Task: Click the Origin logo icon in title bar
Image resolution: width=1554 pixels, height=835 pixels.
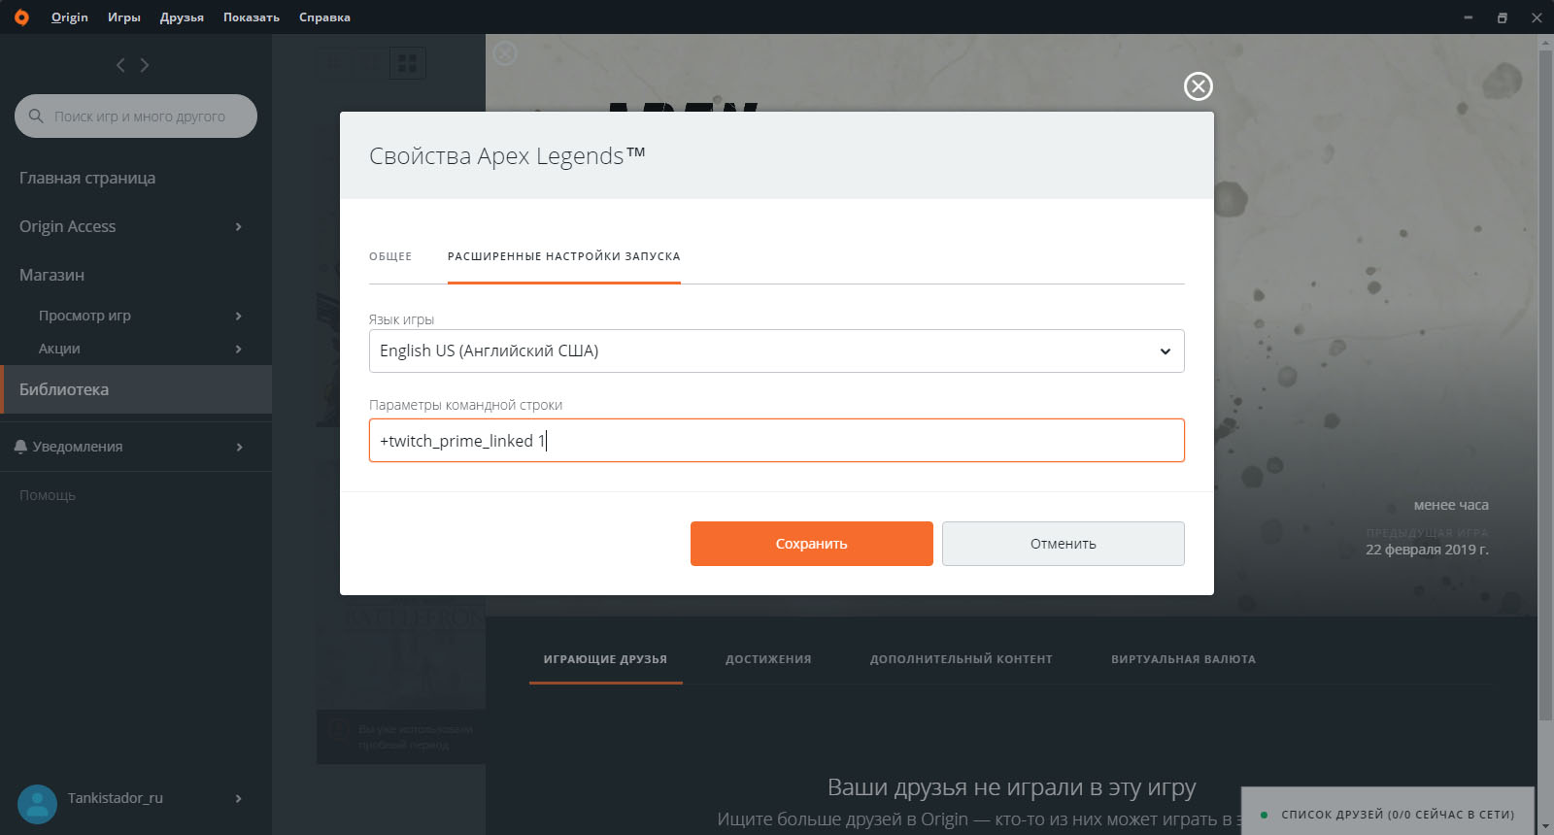Action: [21, 17]
